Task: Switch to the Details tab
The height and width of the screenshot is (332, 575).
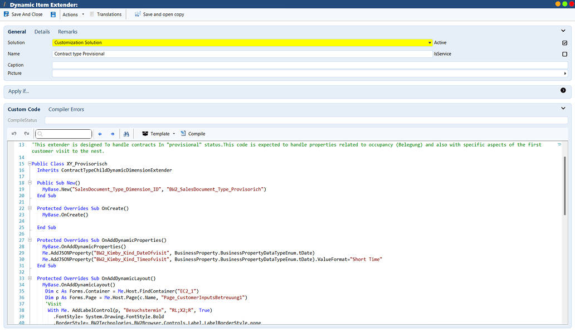Action: coord(42,32)
